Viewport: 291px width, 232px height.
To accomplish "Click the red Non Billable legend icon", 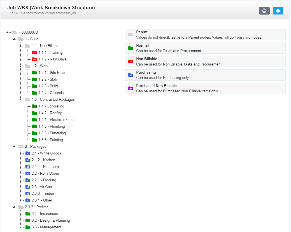I will (x=131, y=62).
